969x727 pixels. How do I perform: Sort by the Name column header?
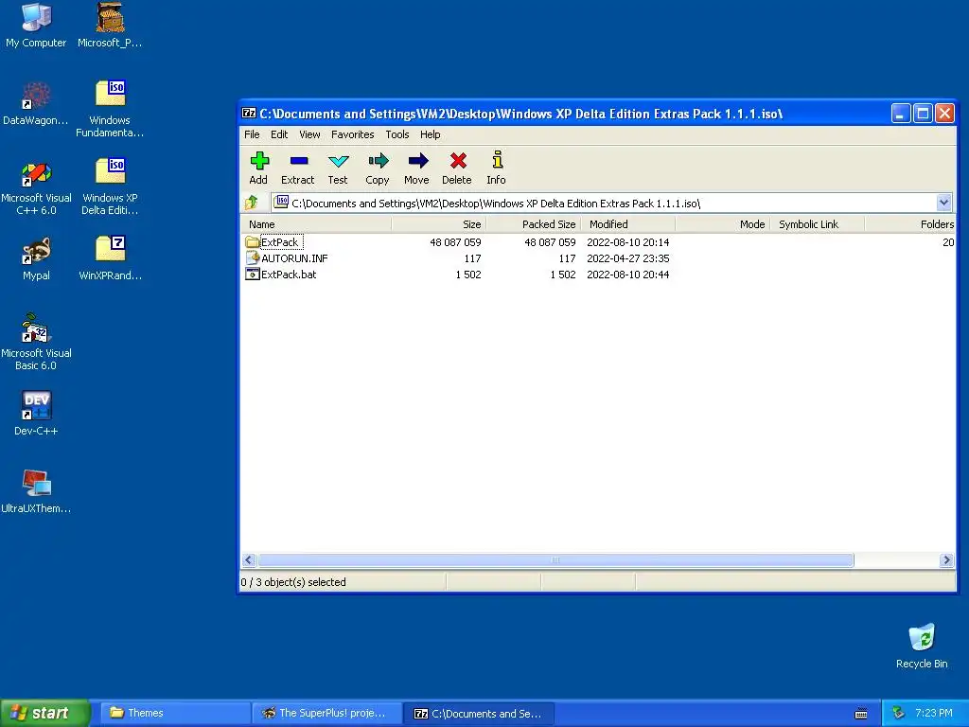pyautogui.click(x=316, y=224)
